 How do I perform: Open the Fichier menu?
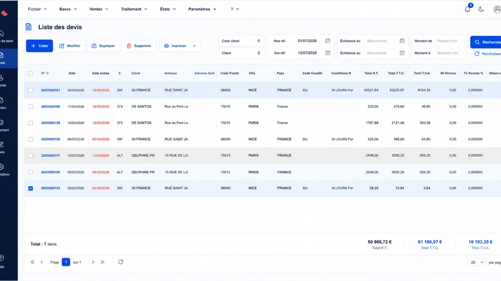tap(37, 9)
